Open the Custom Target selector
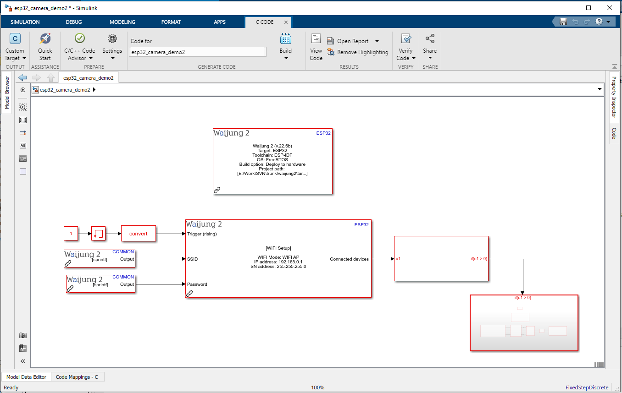Viewport: 622px width, 393px height. (x=15, y=47)
